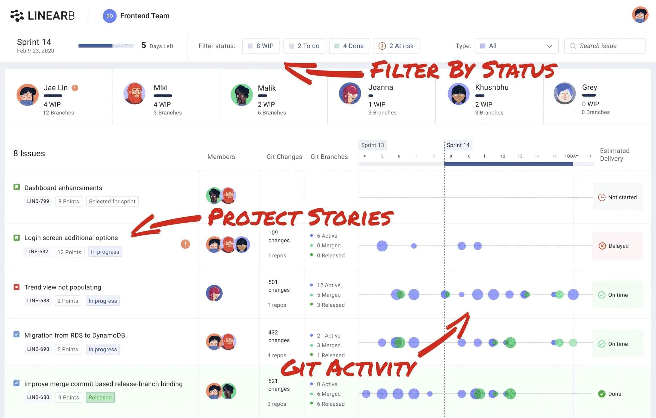Click the Done green checkmark icon
Viewport: 656px width, 418px height.
click(x=602, y=394)
